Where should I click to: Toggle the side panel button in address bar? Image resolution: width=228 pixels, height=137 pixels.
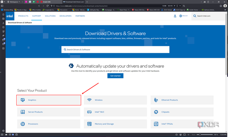point(2,6)
